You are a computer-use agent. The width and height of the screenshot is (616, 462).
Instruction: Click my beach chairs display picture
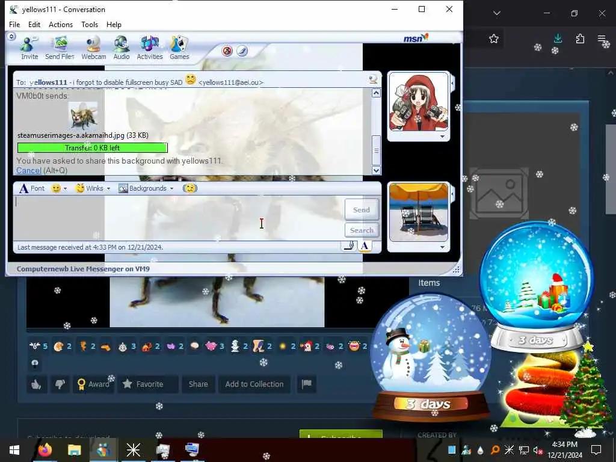419,212
